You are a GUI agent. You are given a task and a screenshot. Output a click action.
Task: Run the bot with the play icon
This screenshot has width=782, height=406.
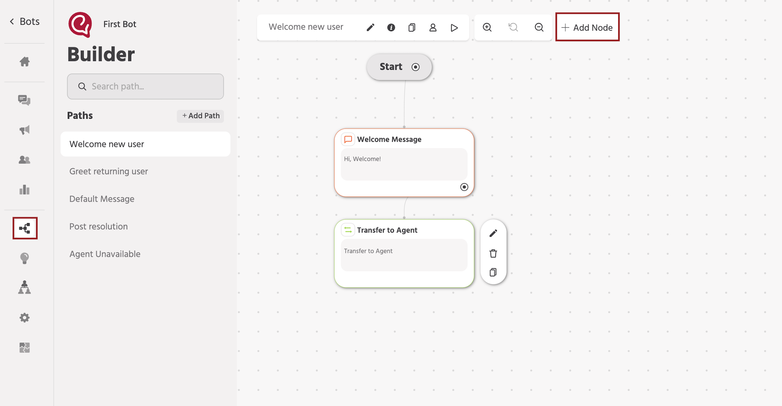coord(454,27)
